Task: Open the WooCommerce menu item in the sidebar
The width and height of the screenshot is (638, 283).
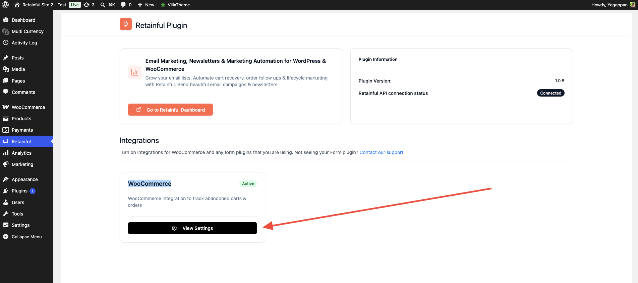Action: [26, 107]
